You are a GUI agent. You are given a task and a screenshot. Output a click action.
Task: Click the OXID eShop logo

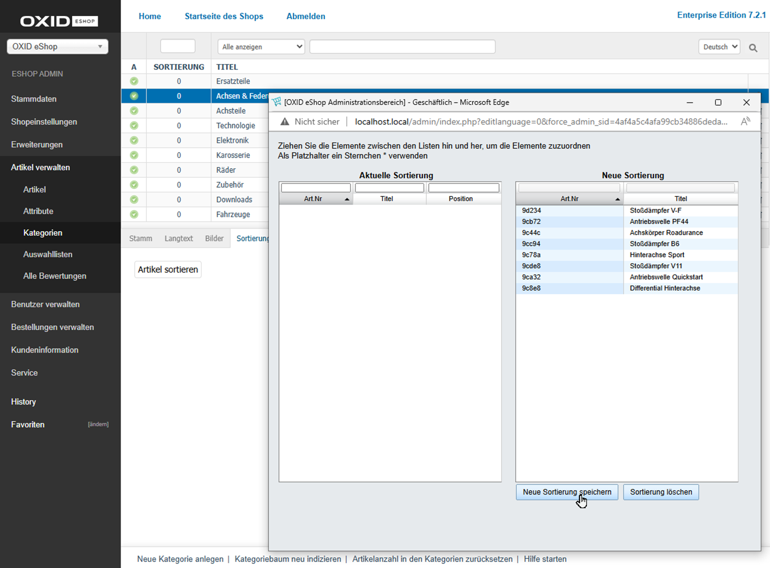point(59,21)
